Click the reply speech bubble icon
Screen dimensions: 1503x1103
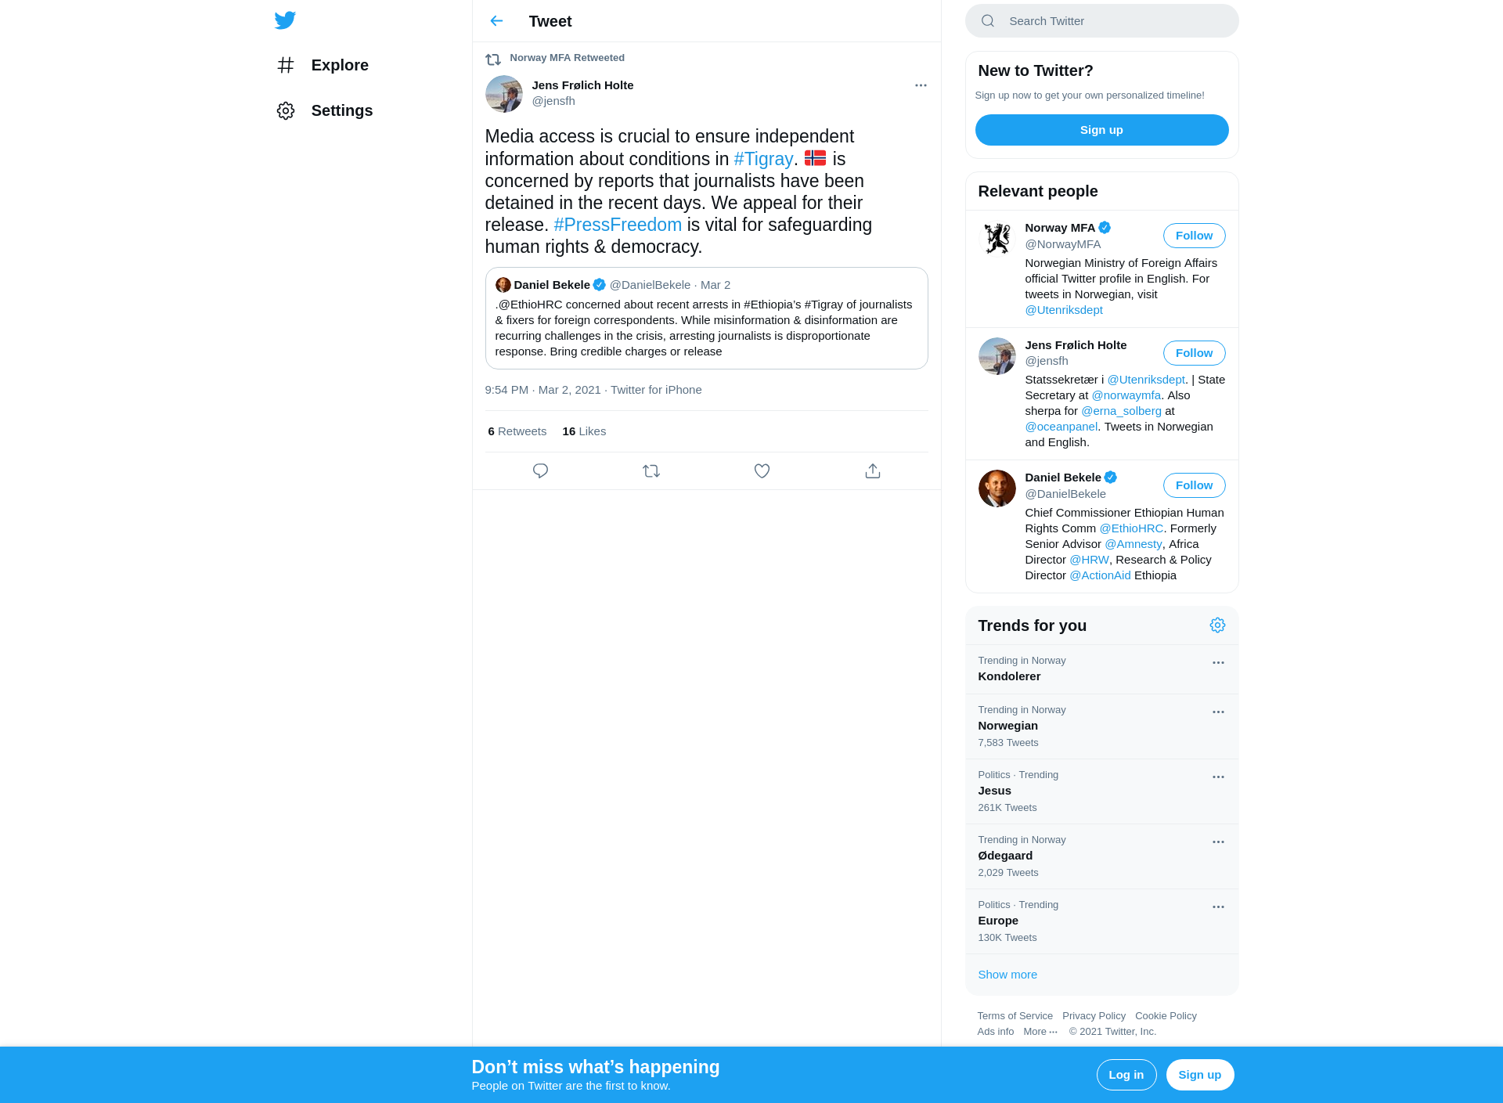540,471
